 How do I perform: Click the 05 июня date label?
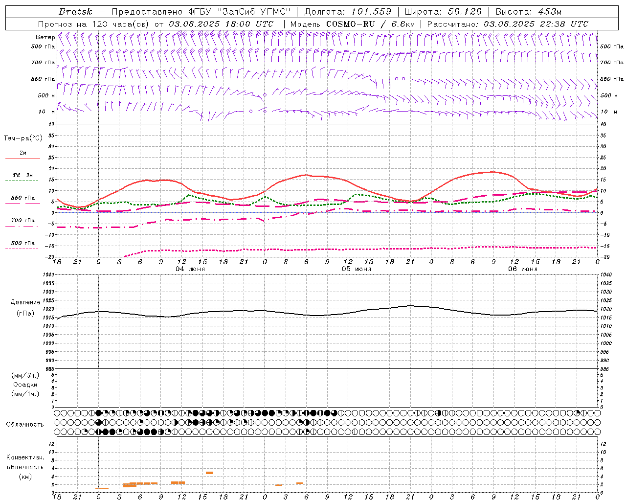(x=357, y=269)
